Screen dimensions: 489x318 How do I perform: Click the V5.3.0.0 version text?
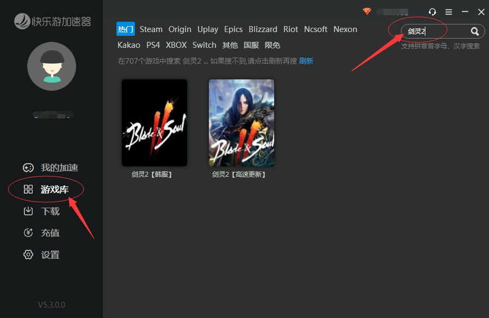(52, 304)
